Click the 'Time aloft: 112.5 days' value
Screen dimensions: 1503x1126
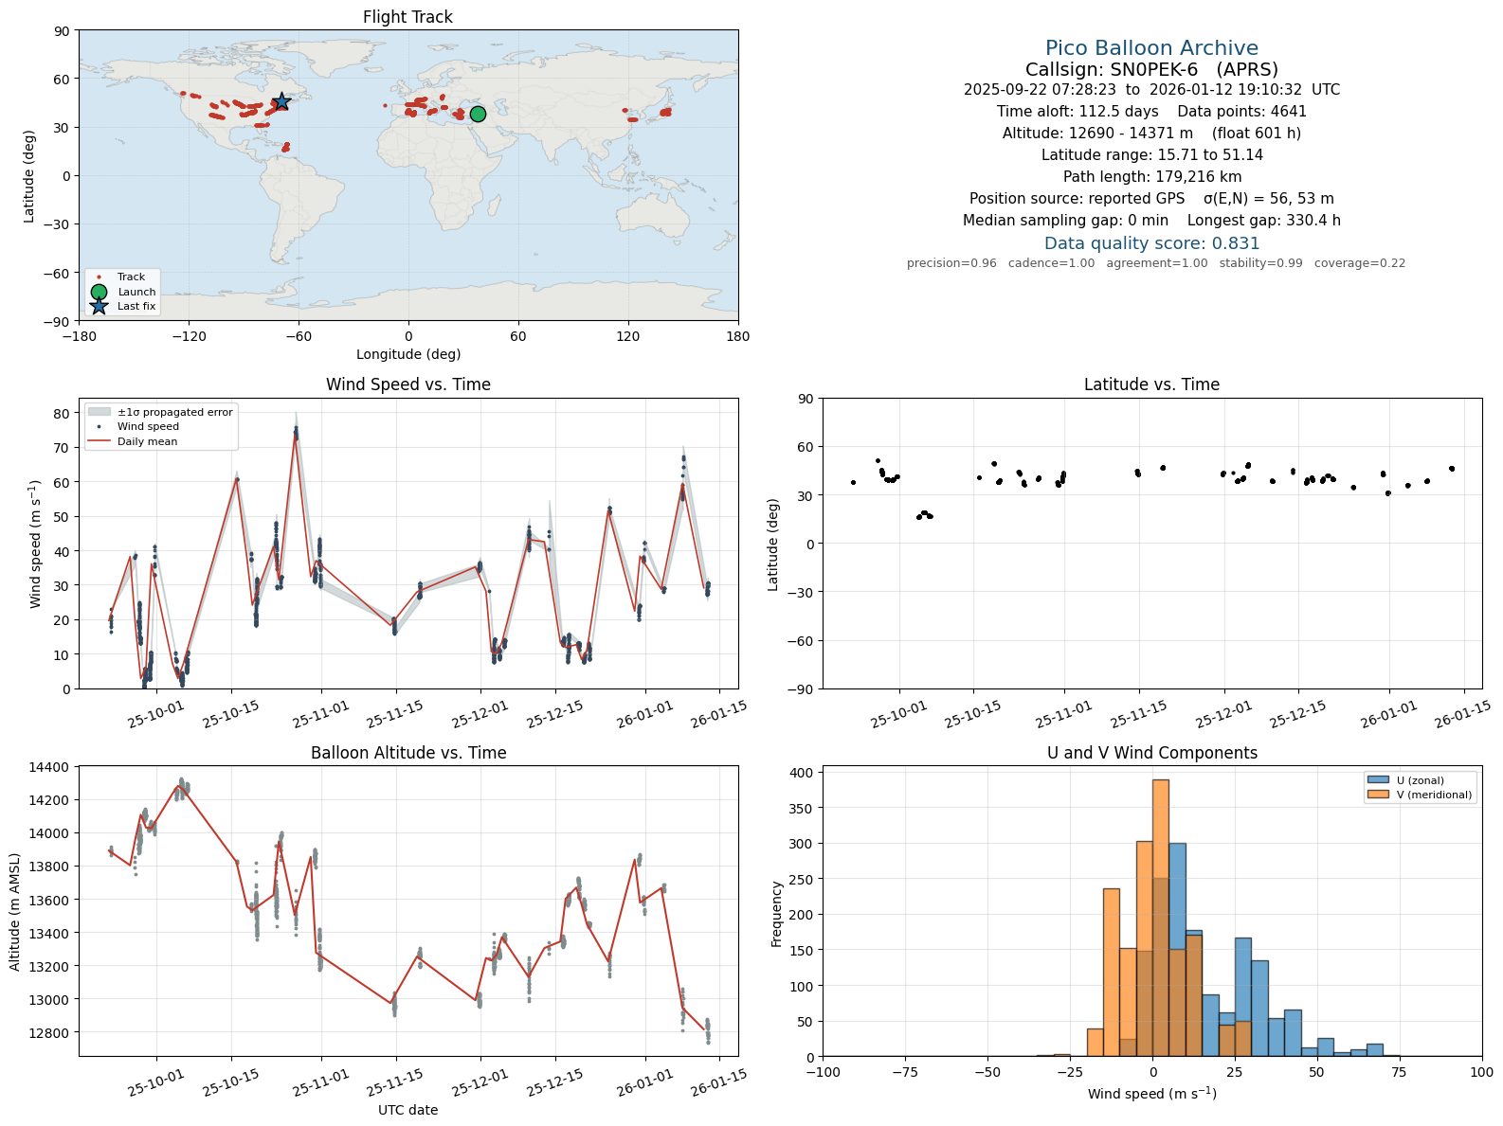pos(1077,112)
